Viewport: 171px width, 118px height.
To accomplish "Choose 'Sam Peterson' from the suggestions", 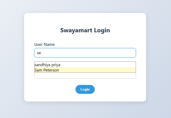I will coord(47,70).
